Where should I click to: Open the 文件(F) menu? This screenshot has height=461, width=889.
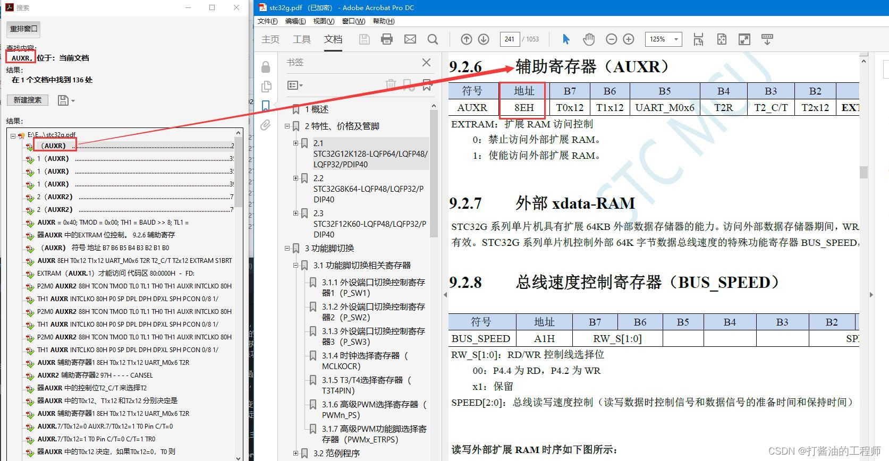click(x=268, y=21)
